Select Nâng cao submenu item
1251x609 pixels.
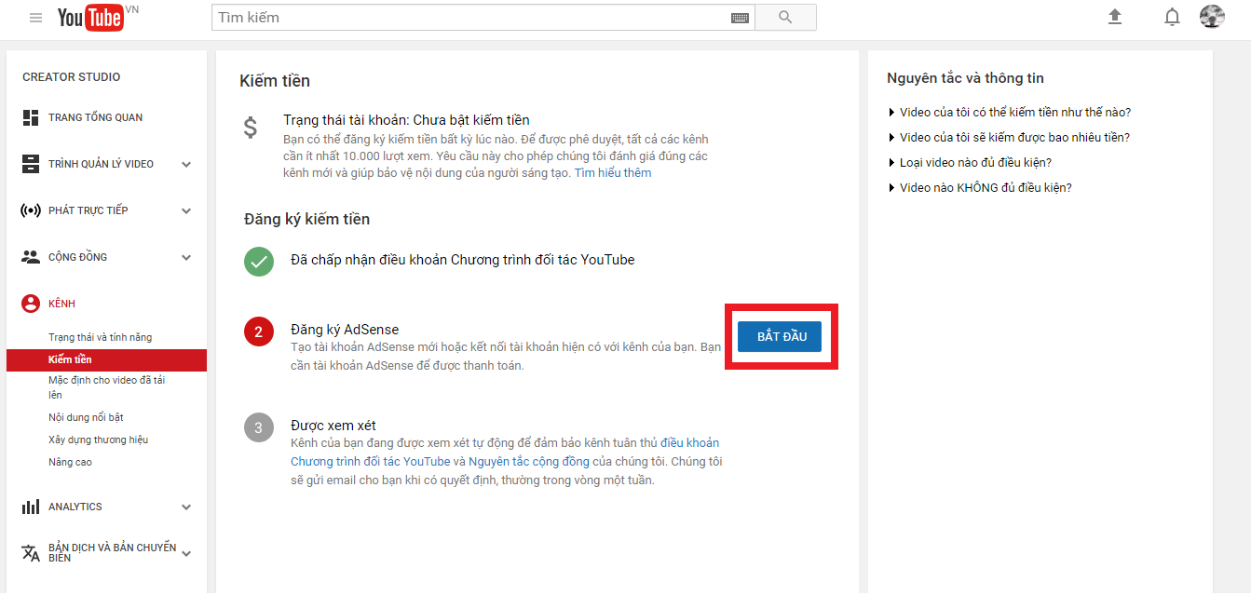(x=70, y=462)
